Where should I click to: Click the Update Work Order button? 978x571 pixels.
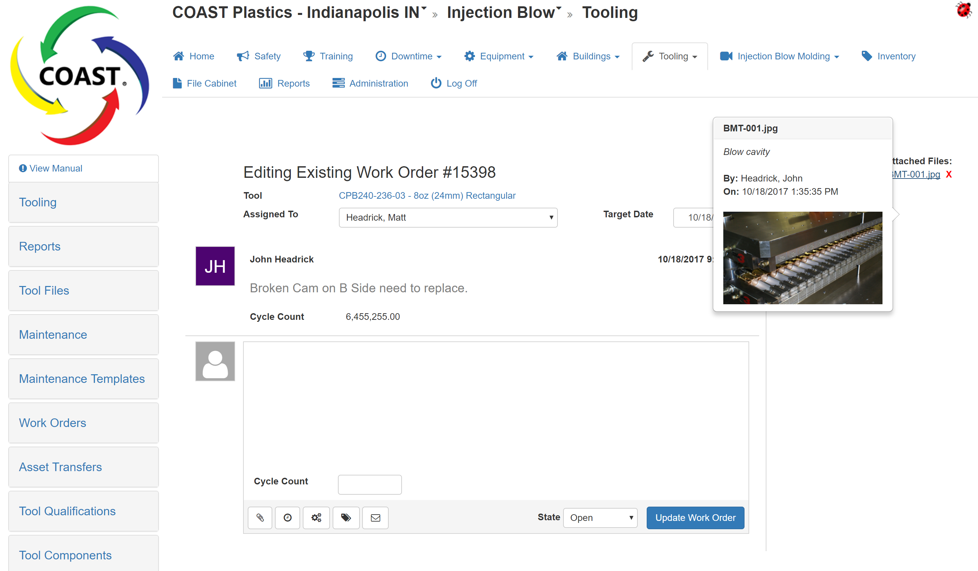[695, 518]
